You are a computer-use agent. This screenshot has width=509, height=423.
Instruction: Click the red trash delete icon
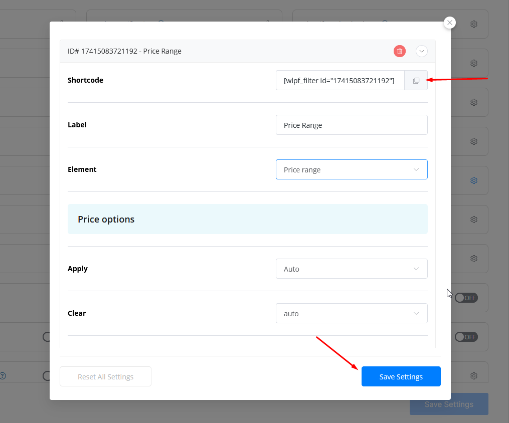(399, 51)
